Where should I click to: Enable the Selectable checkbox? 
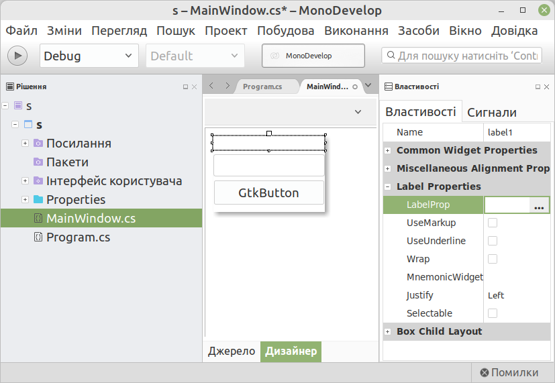(x=493, y=313)
